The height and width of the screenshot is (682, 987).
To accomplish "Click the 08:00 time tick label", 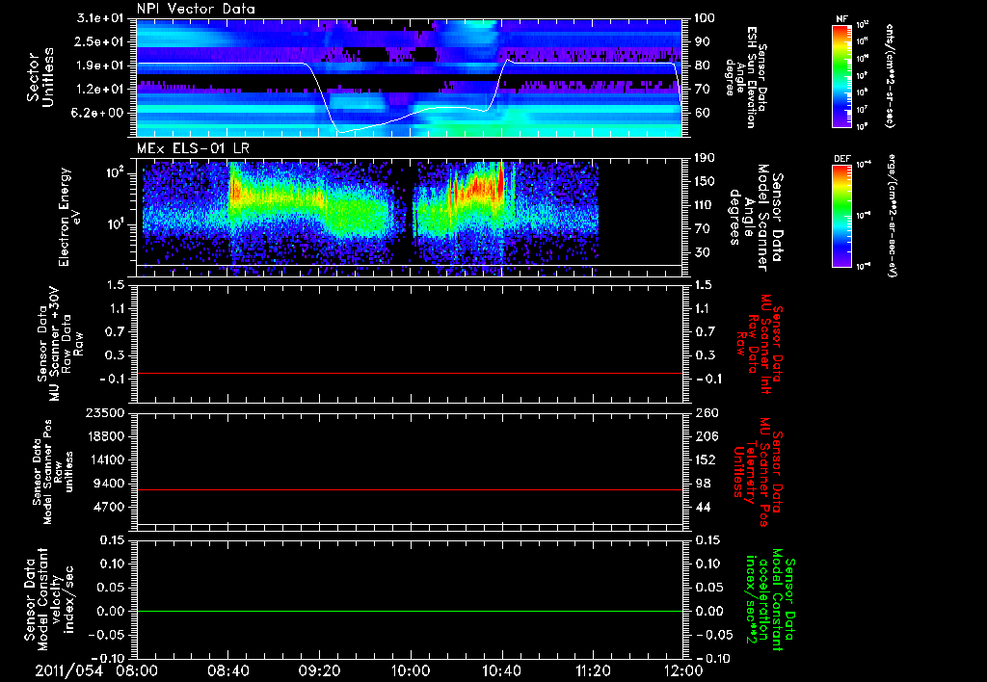I will (x=137, y=670).
